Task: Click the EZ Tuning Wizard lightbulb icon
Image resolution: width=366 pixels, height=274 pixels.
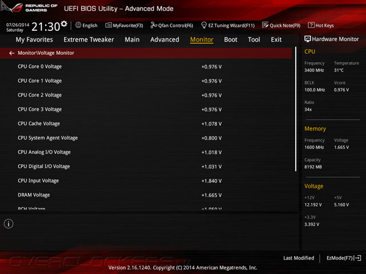Action: tap(204, 25)
